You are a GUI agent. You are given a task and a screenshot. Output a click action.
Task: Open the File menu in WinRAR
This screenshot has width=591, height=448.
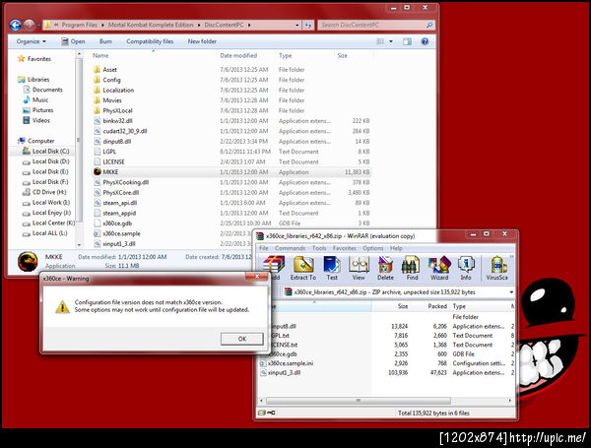tap(264, 248)
